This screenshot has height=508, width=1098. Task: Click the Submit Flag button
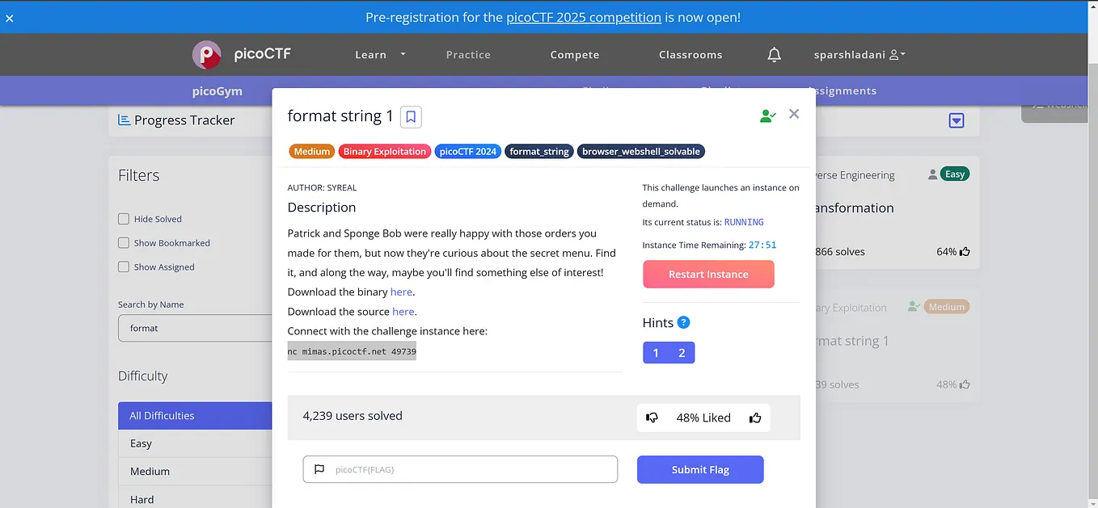[x=700, y=469]
